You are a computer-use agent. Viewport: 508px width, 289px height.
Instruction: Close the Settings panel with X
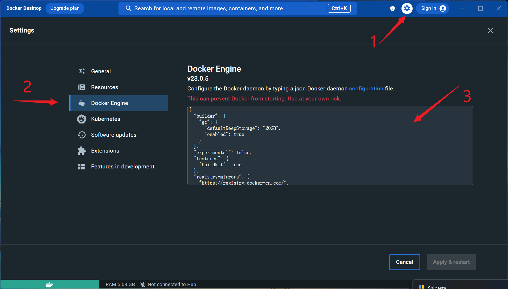(x=491, y=30)
